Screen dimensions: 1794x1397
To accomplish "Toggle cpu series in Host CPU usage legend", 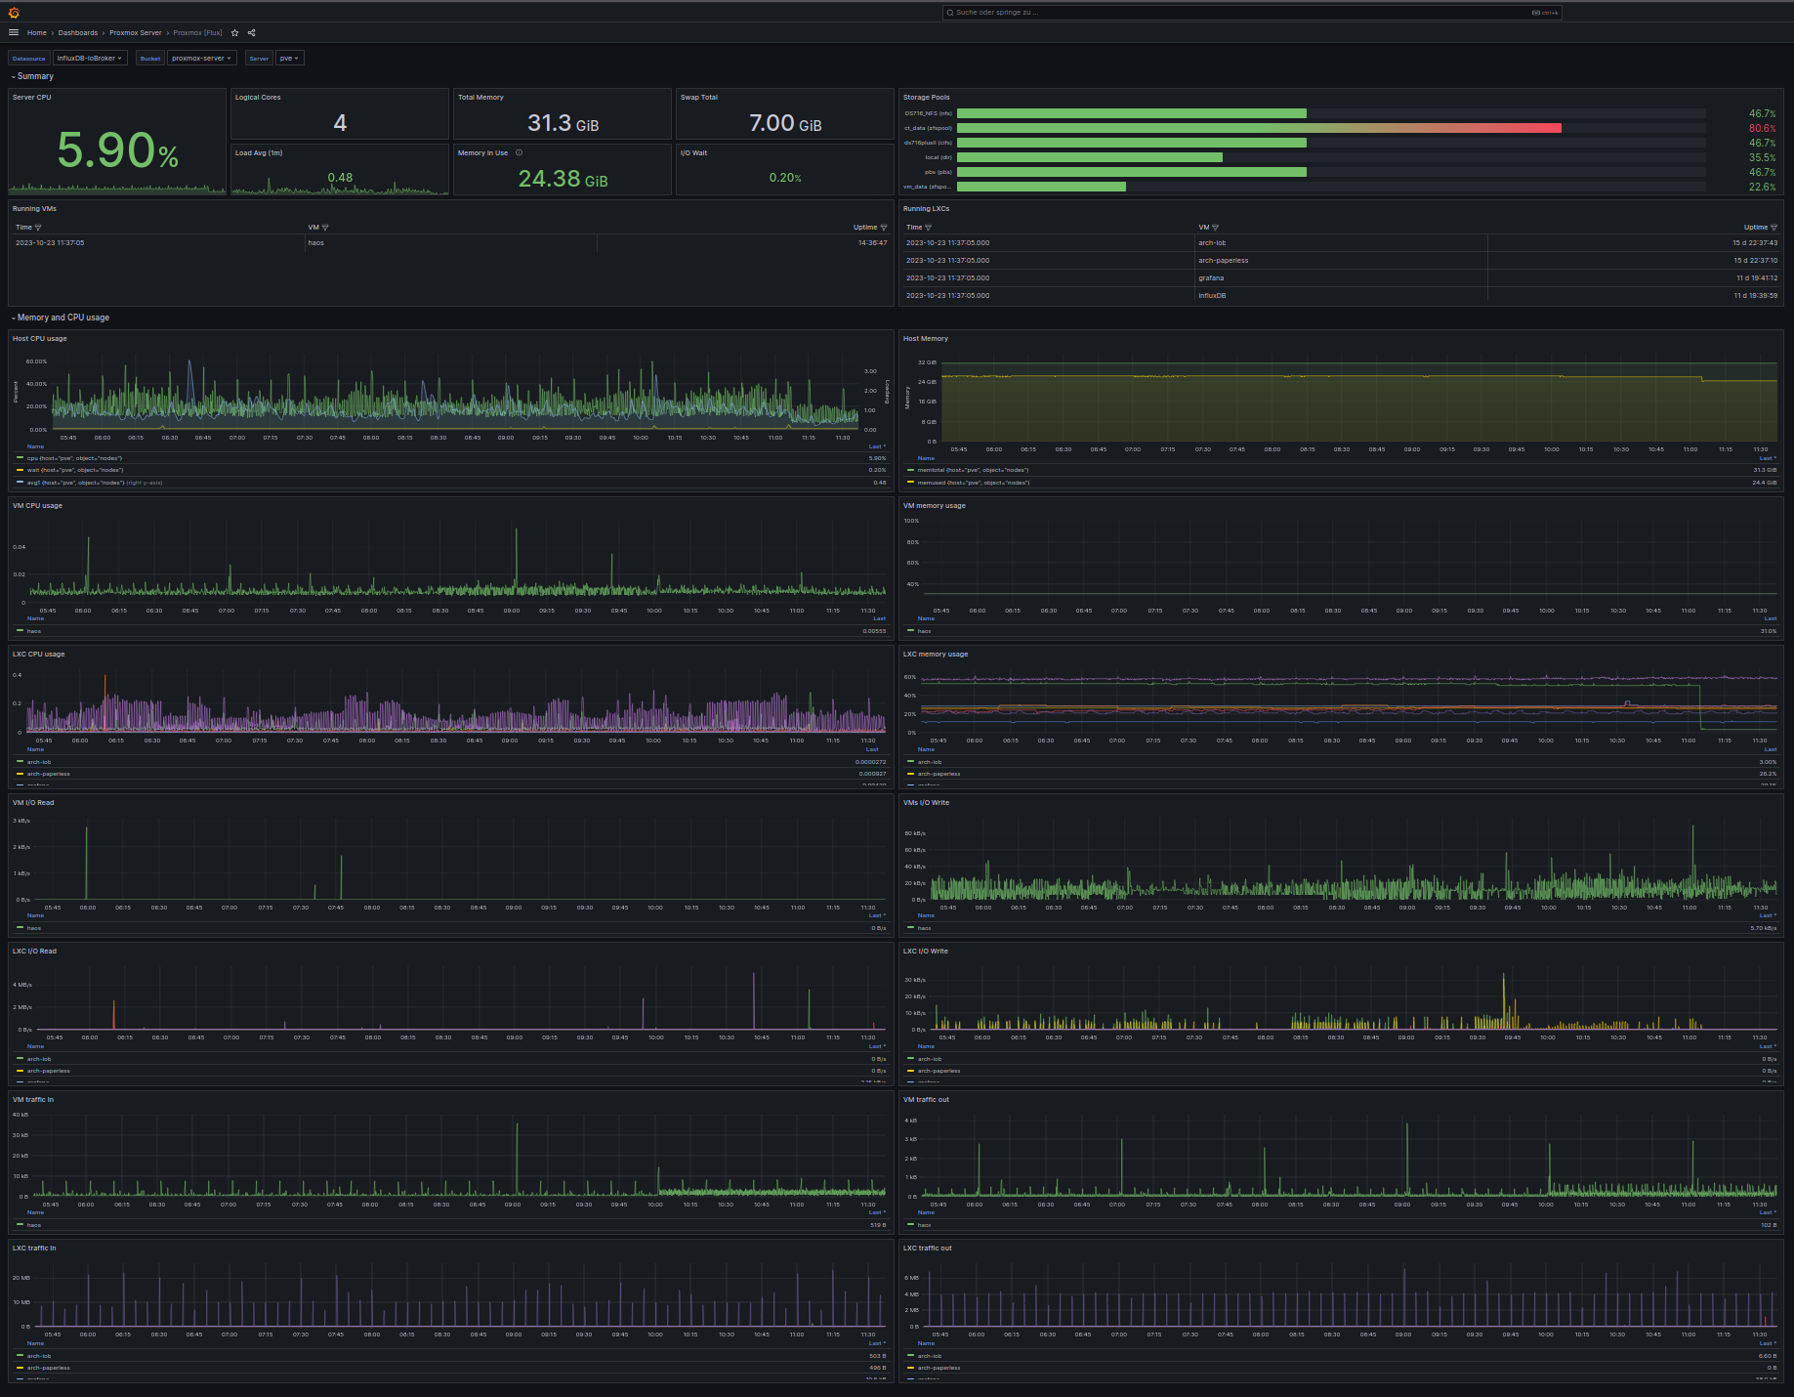I will click(x=75, y=458).
